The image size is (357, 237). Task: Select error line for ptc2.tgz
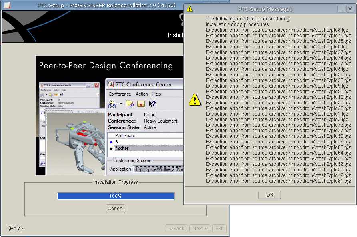[277, 119]
